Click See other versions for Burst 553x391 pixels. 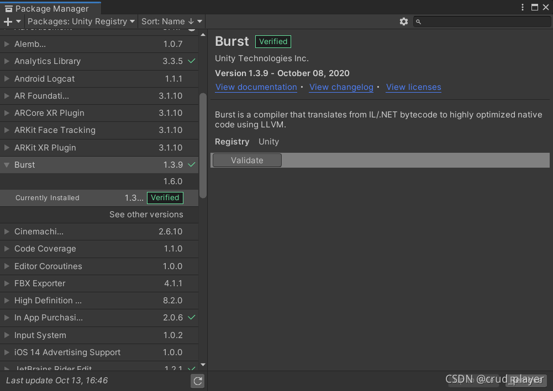(146, 215)
